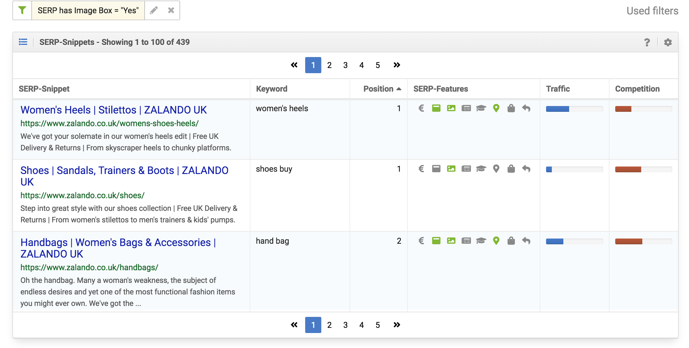This screenshot has height=348, width=689.
Task: Click the lock SERP feature icon
Action: 511,109
